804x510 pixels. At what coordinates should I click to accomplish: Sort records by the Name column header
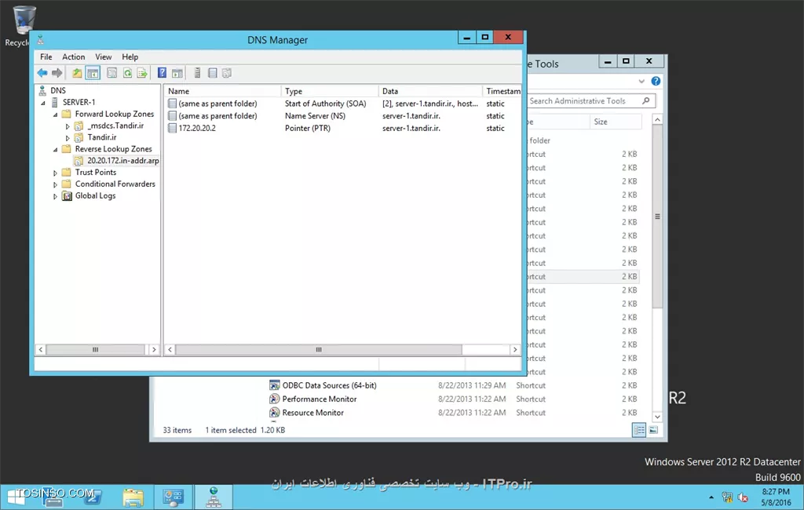222,91
